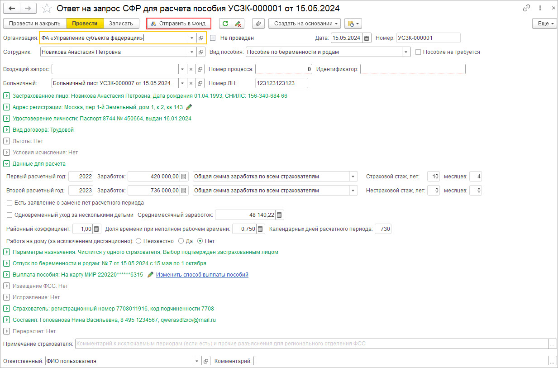Open first year earnings type dropdown

tap(353, 177)
